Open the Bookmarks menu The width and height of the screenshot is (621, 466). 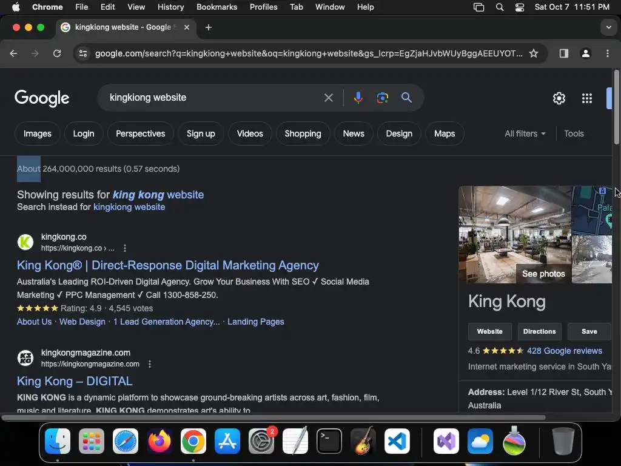(217, 7)
